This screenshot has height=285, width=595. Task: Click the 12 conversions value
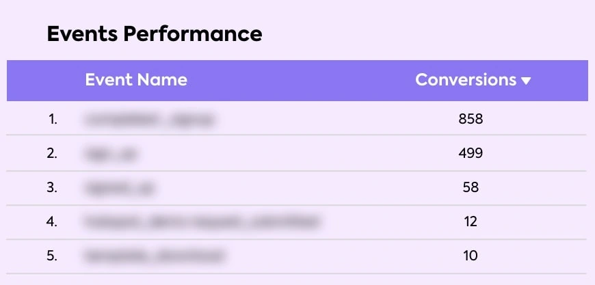pyautogui.click(x=470, y=221)
